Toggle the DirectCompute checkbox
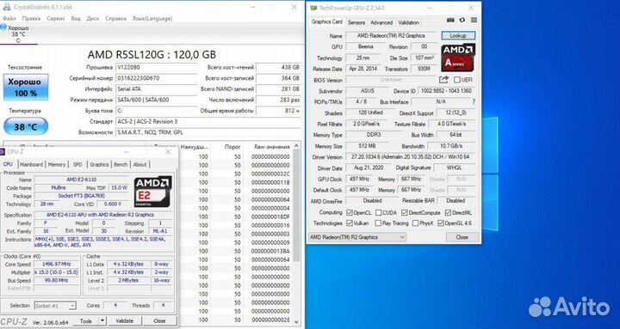 [404, 213]
